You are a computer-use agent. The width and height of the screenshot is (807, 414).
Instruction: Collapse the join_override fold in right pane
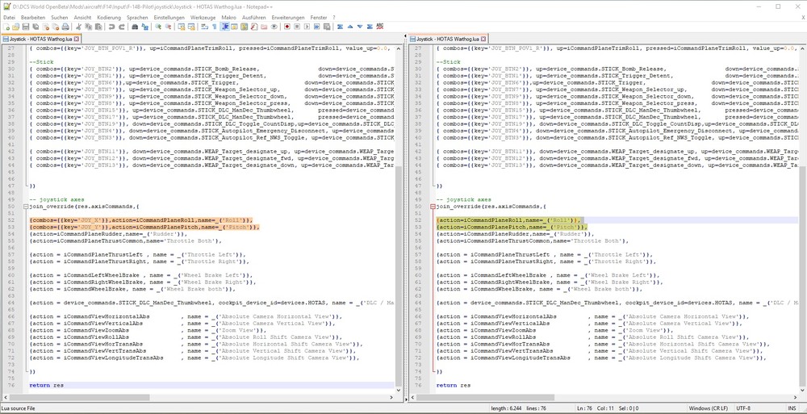(x=432, y=206)
